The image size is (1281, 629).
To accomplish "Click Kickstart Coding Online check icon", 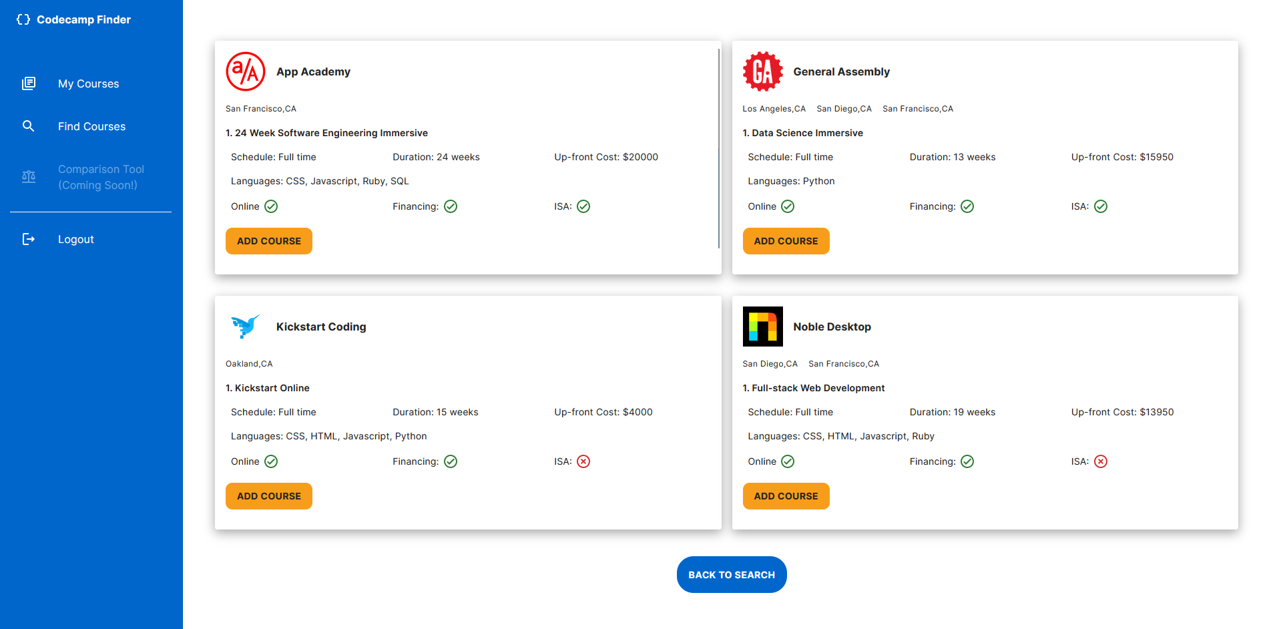I will click(271, 461).
